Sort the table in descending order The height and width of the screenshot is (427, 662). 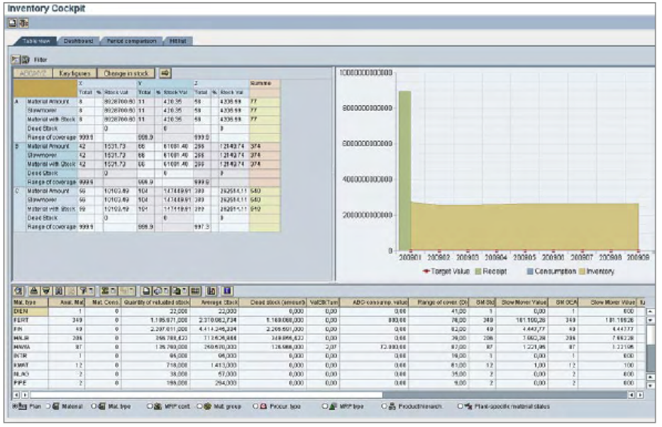(45, 291)
